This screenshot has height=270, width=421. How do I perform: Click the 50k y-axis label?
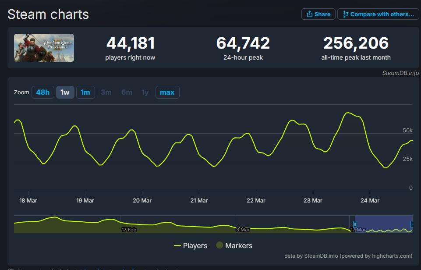[407, 130]
